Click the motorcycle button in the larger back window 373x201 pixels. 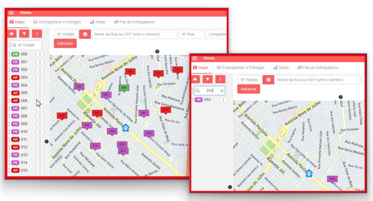point(12,34)
